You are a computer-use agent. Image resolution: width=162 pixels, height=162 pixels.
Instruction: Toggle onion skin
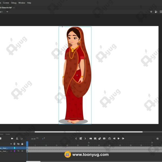(91, 139)
